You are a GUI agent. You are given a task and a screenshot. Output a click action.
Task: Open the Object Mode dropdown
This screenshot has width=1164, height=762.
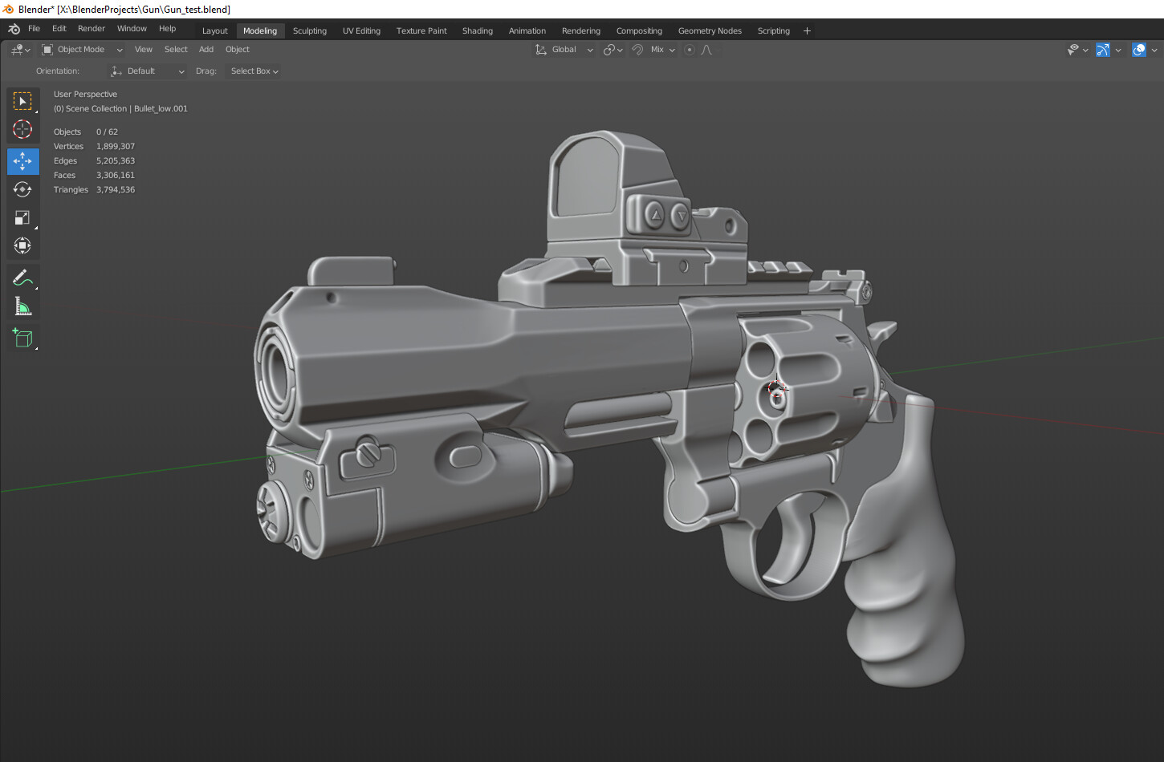[80, 49]
